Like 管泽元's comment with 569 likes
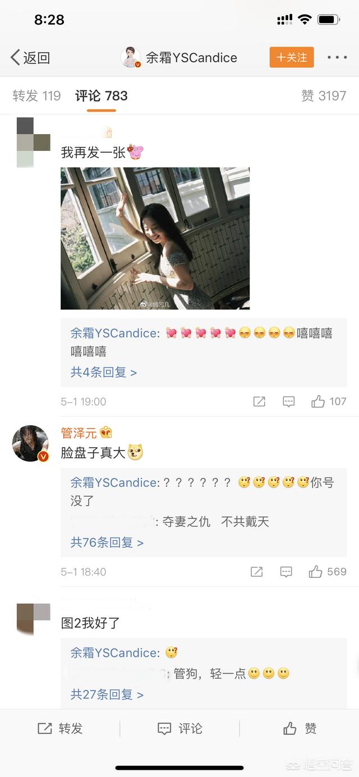The height and width of the screenshot is (777, 359). click(x=328, y=572)
